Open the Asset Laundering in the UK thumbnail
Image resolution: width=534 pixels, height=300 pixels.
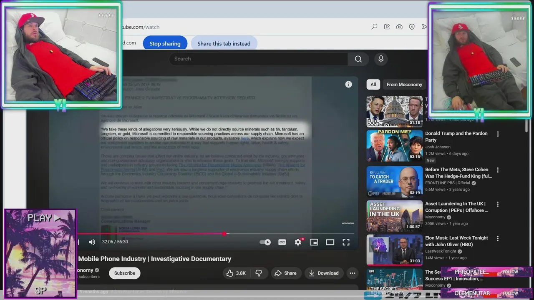click(394, 216)
